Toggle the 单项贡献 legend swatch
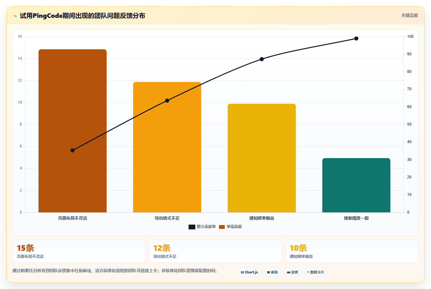 click(222, 227)
